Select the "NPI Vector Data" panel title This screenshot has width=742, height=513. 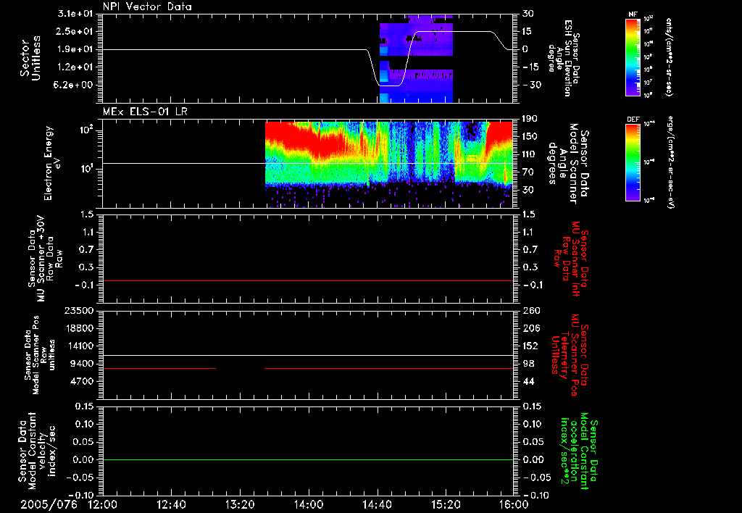pyautogui.click(x=147, y=7)
